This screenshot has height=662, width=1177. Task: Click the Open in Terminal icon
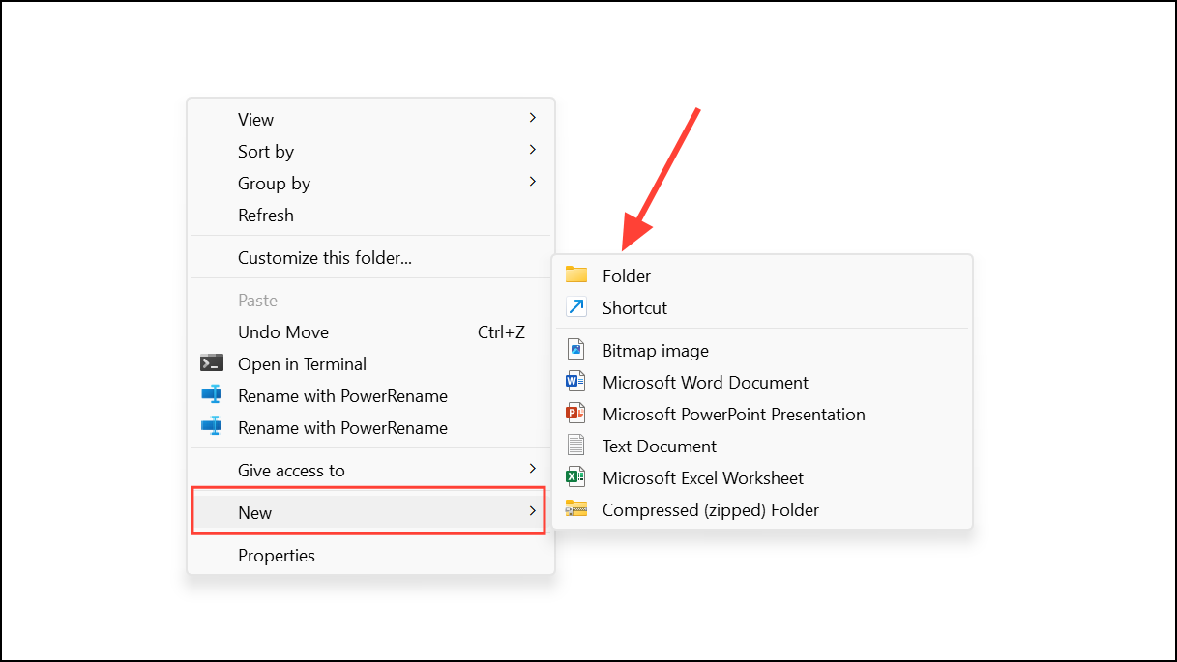pyautogui.click(x=211, y=363)
